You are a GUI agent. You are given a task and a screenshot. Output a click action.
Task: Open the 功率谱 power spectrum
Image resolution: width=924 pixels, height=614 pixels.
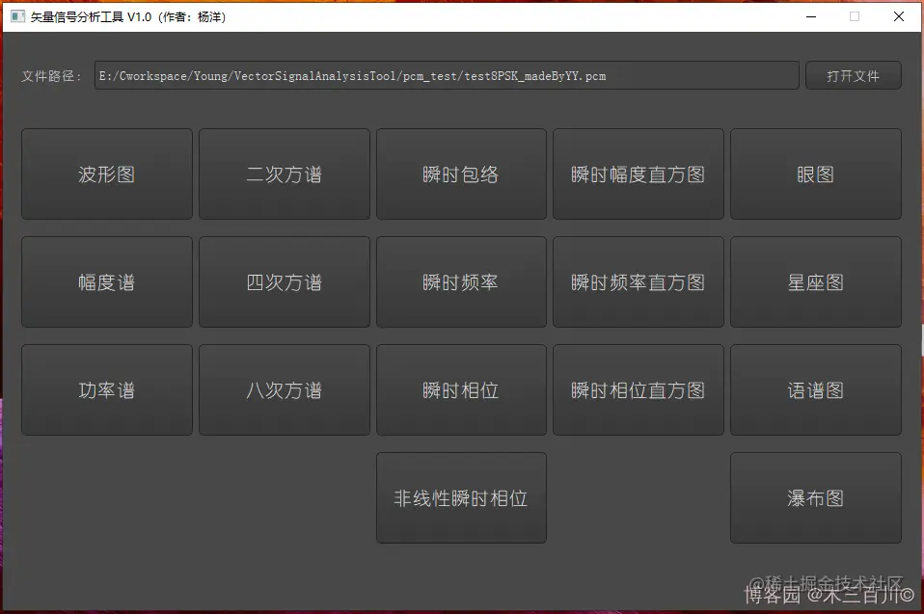[106, 389]
